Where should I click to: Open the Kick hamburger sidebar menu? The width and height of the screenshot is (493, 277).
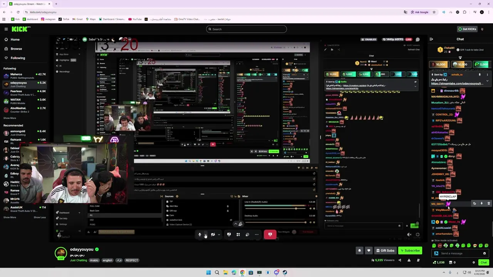(x=6, y=29)
